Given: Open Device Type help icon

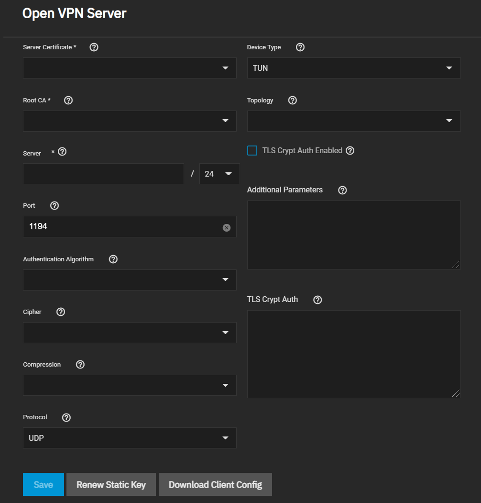Looking at the screenshot, I should [300, 47].
